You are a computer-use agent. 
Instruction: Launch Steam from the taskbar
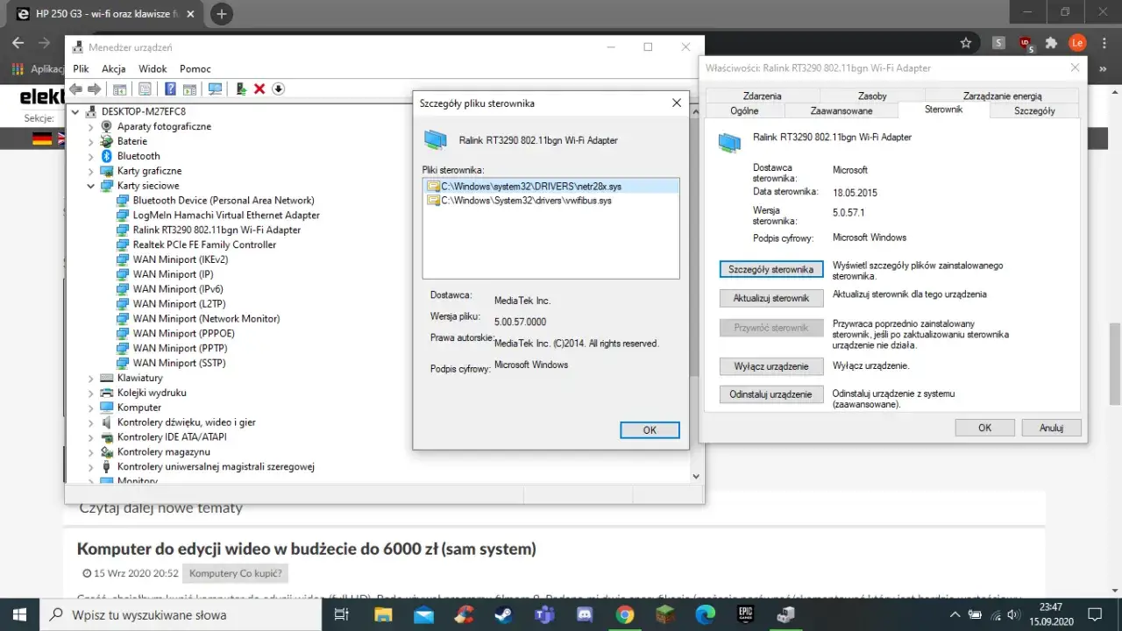pos(503,614)
